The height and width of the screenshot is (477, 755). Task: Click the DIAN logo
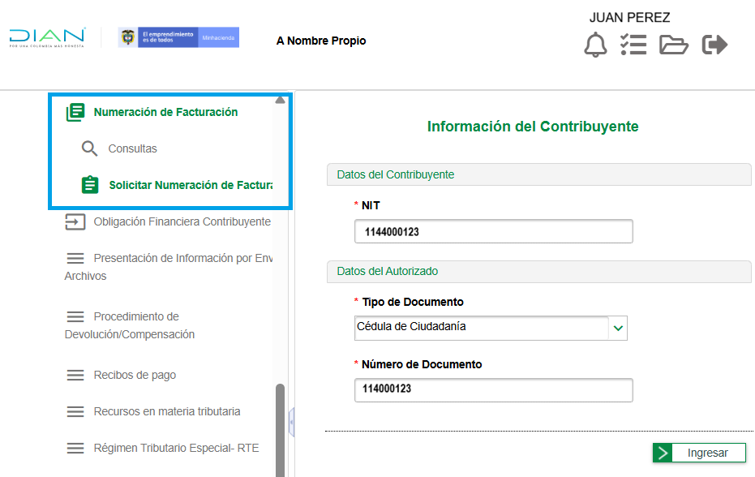47,38
